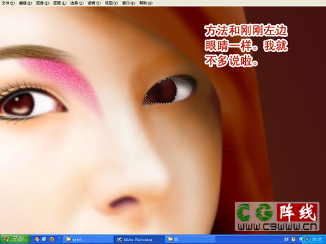Click the show desktop quick launch icon

(x=44, y=239)
